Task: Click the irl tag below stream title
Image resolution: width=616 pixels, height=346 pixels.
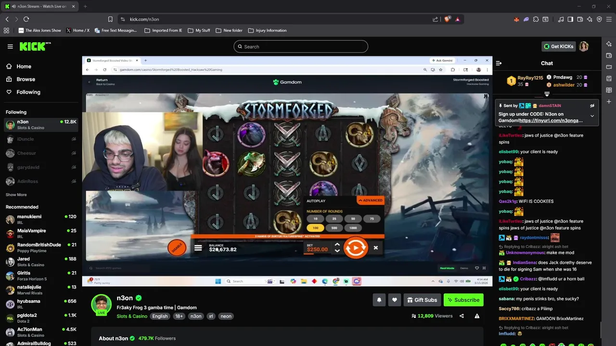Action: tap(211, 316)
